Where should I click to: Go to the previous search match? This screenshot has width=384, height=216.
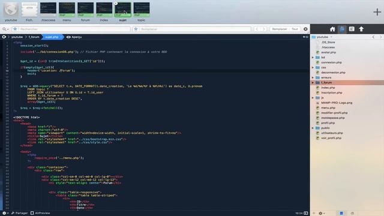point(257,29)
